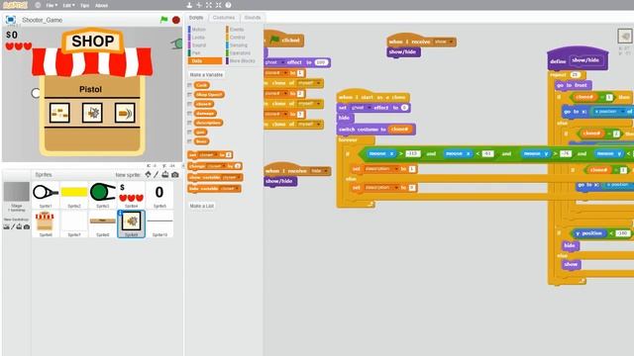Select Sprite6 shop sprite thumbnail
This screenshot has width=634, height=356.
click(x=46, y=223)
